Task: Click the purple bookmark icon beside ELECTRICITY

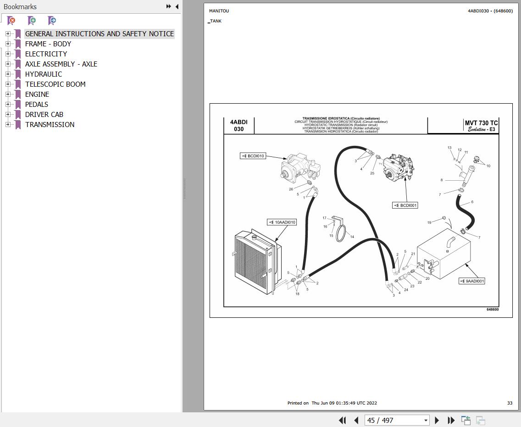Action: pyautogui.click(x=18, y=54)
